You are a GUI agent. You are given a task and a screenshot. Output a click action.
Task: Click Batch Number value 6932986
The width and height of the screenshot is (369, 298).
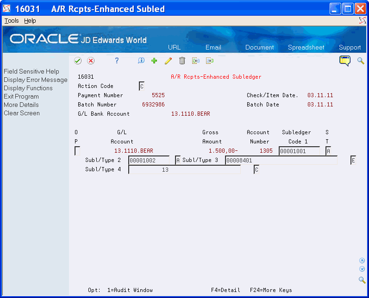[153, 105]
